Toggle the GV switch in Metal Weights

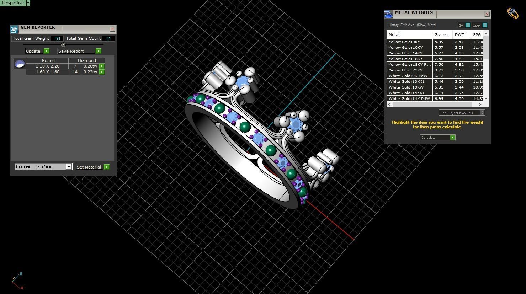coord(464,25)
